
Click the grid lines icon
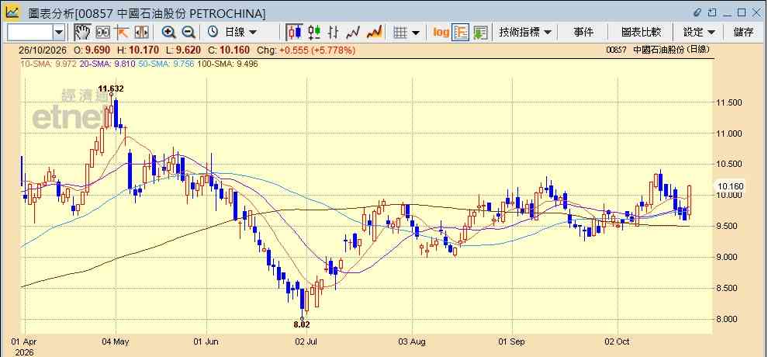pos(400,33)
